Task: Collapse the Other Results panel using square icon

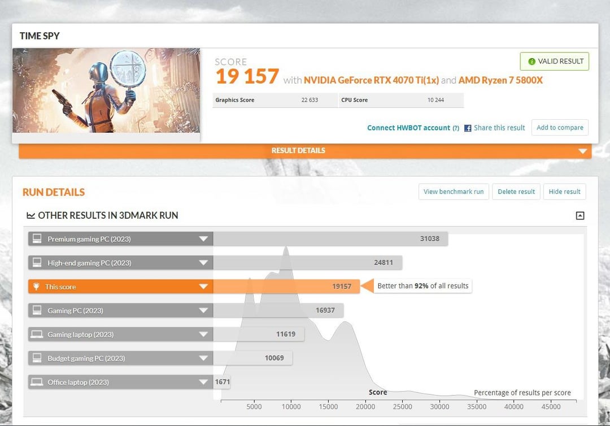Action: pos(579,215)
